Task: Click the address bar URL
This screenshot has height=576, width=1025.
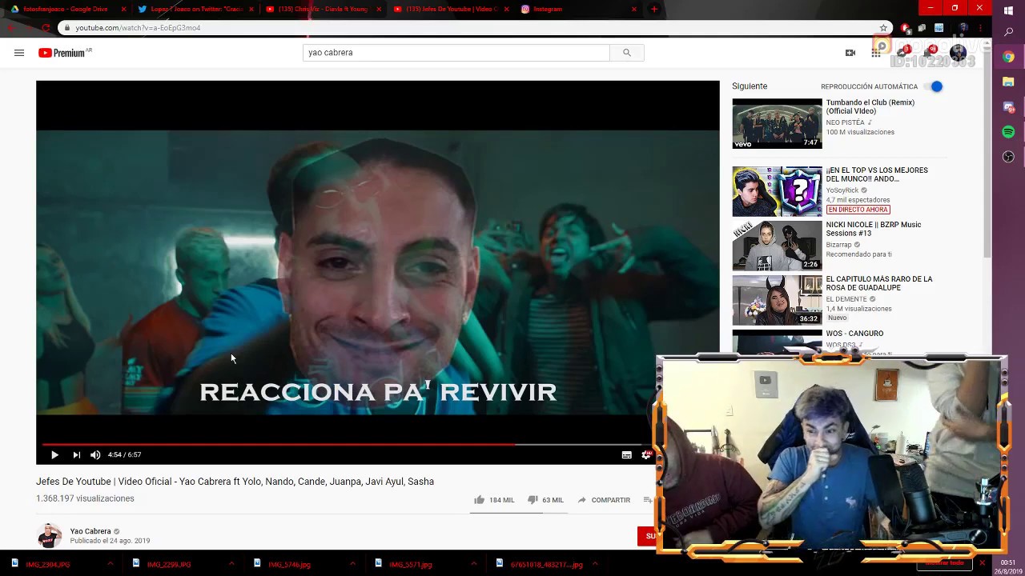Action: 138,28
